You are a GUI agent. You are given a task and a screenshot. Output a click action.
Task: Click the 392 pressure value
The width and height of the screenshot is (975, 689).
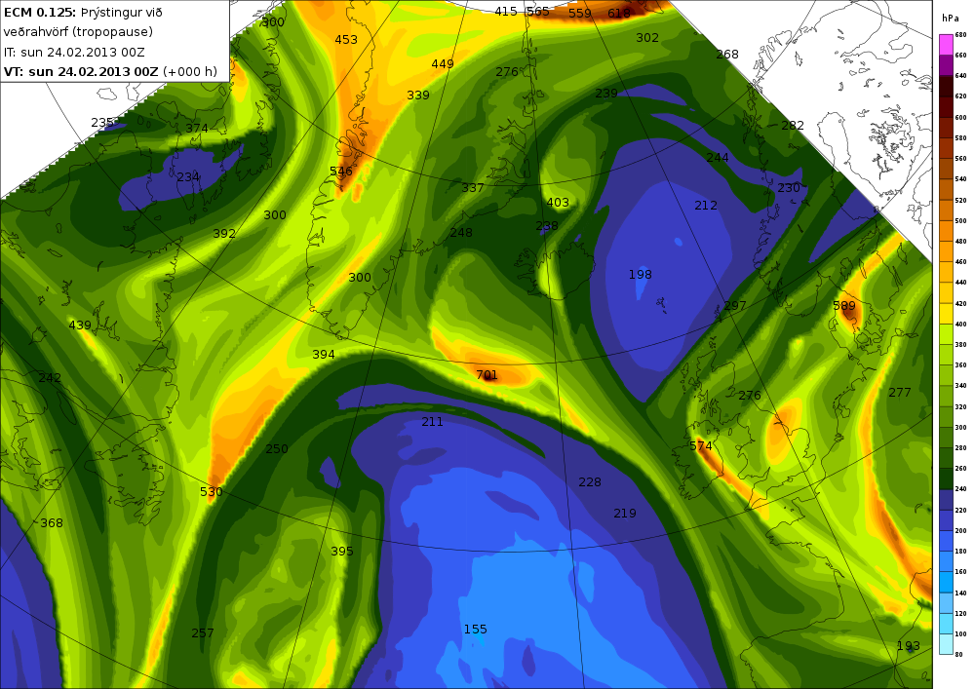(224, 234)
